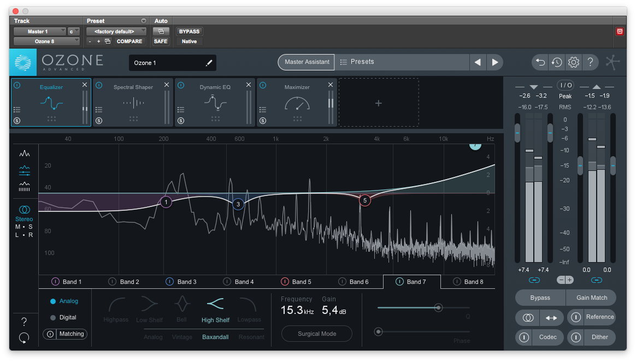Toggle Dynamic EQ module power
The height and width of the screenshot is (362, 636).
click(x=181, y=86)
